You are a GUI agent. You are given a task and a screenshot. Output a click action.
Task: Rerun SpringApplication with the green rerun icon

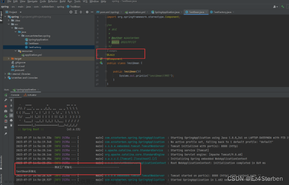[x=6, y=95]
